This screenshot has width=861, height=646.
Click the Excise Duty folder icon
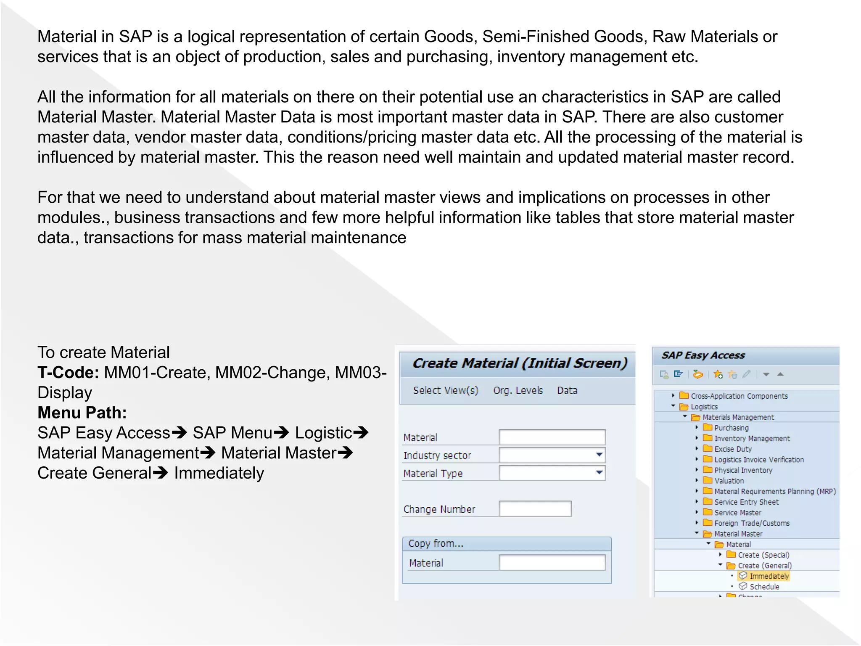click(708, 448)
